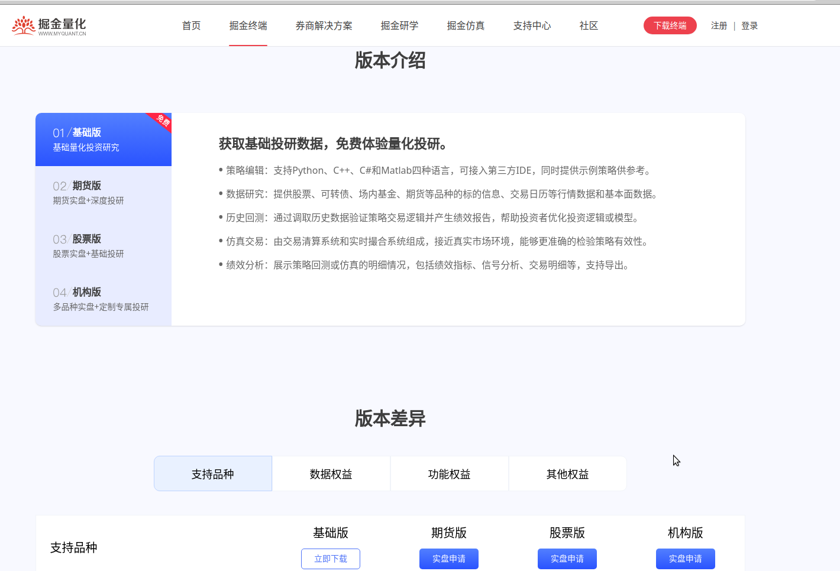Go to the 掘金仿真 page
This screenshot has width=840, height=571.
pos(466,25)
